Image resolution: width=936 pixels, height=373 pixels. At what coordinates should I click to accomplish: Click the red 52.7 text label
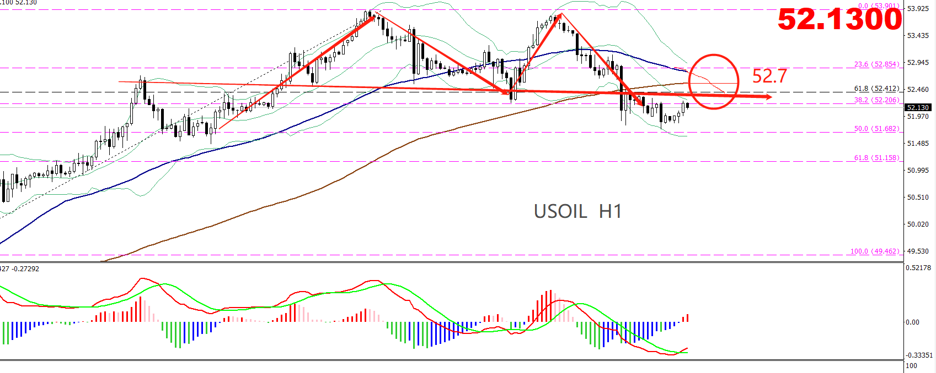769,76
